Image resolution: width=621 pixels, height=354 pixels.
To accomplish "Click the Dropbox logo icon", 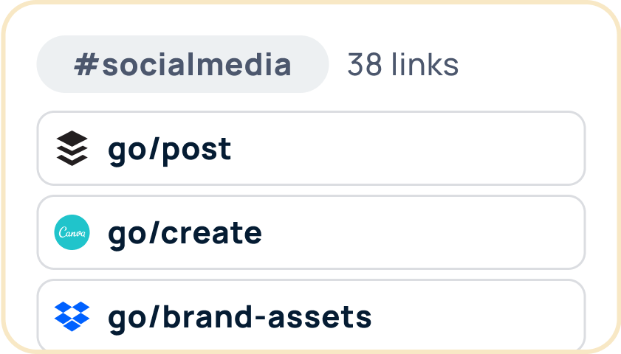I will 72,316.
